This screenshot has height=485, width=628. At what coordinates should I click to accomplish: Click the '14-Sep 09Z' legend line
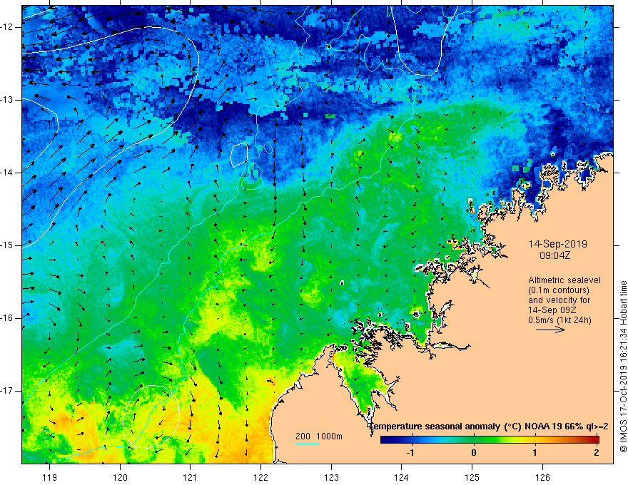(x=552, y=310)
